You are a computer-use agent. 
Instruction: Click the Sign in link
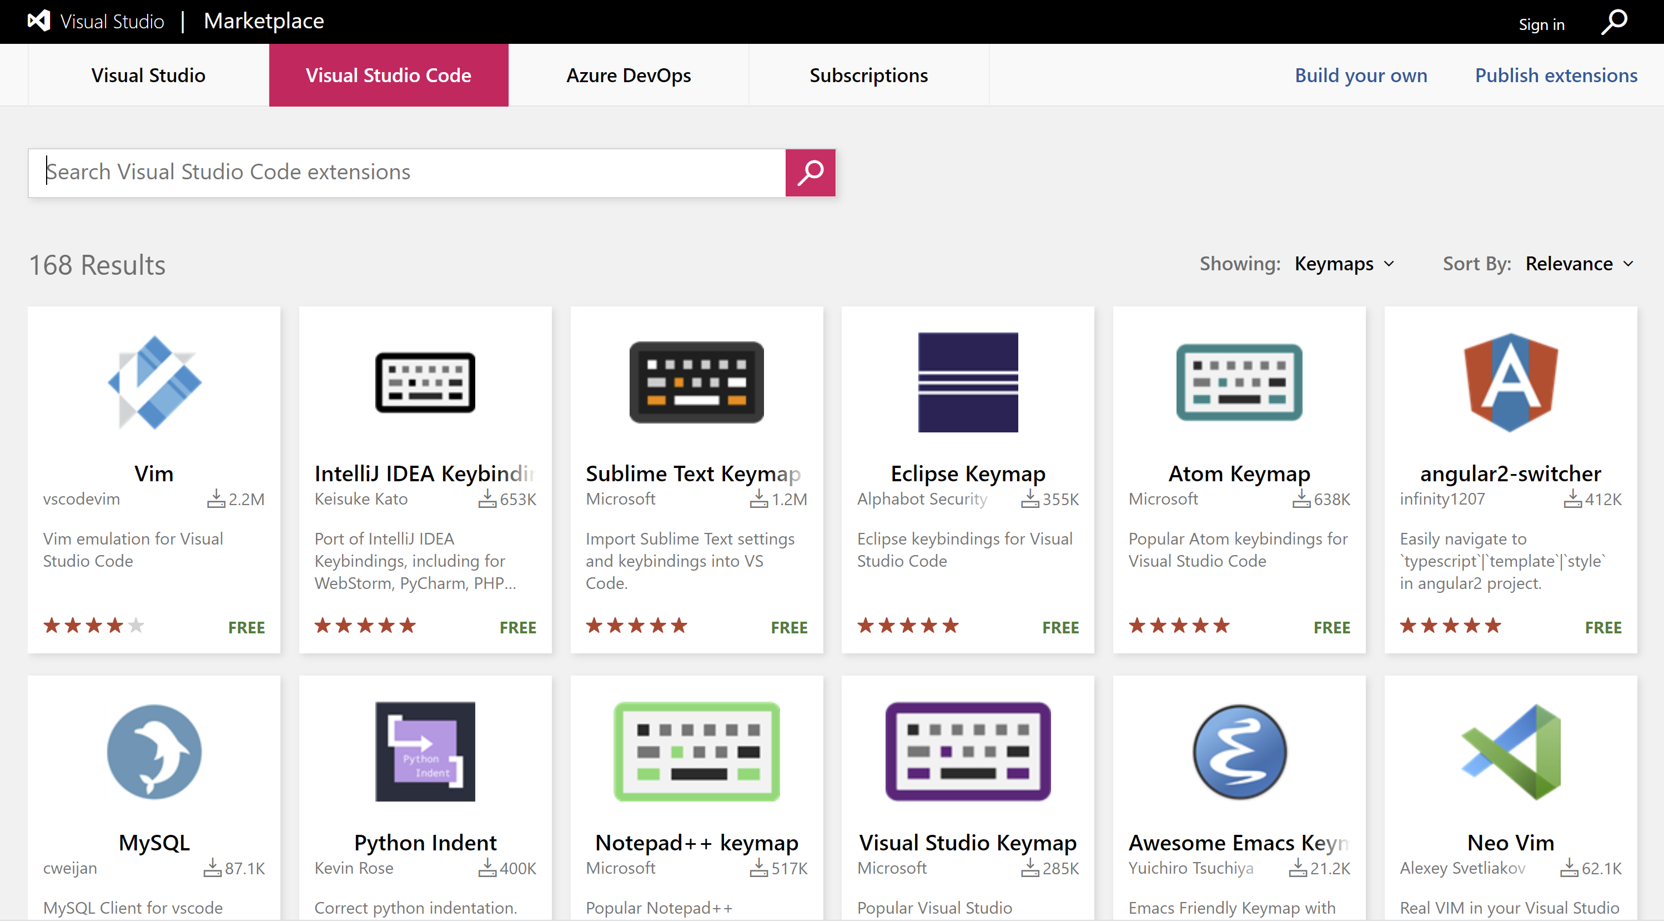(1541, 24)
